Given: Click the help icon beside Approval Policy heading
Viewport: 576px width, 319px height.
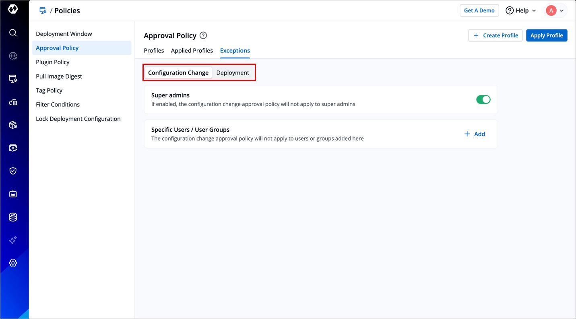Looking at the screenshot, I should click(x=203, y=35).
